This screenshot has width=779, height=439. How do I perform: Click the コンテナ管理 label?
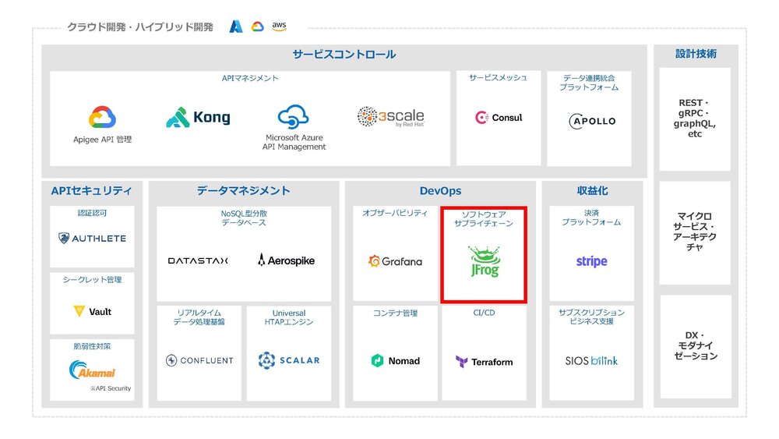[x=396, y=313]
